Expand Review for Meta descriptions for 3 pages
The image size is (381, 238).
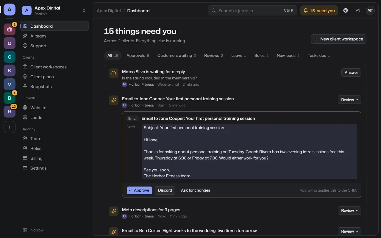coord(349,211)
